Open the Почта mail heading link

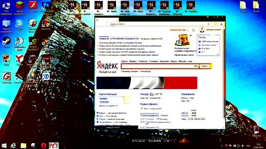[x=202, y=37]
